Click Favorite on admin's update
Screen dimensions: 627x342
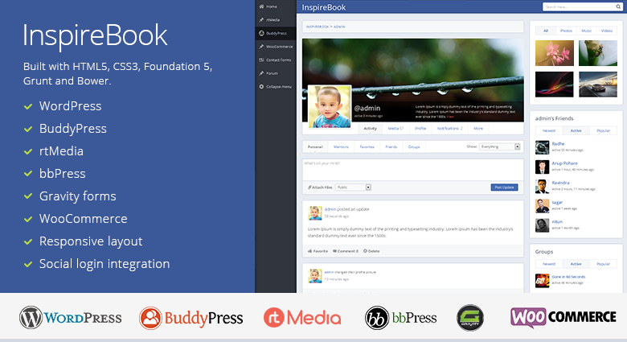318,251
